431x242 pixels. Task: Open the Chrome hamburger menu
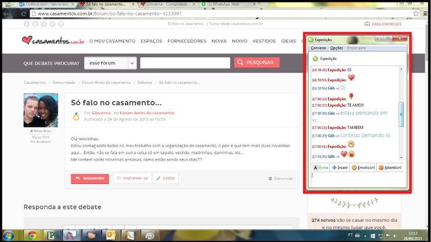[x=425, y=14]
